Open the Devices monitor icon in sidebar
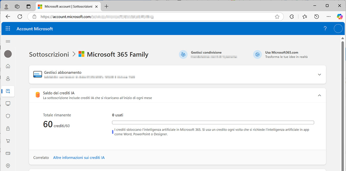346x171 pixels. tap(8, 104)
